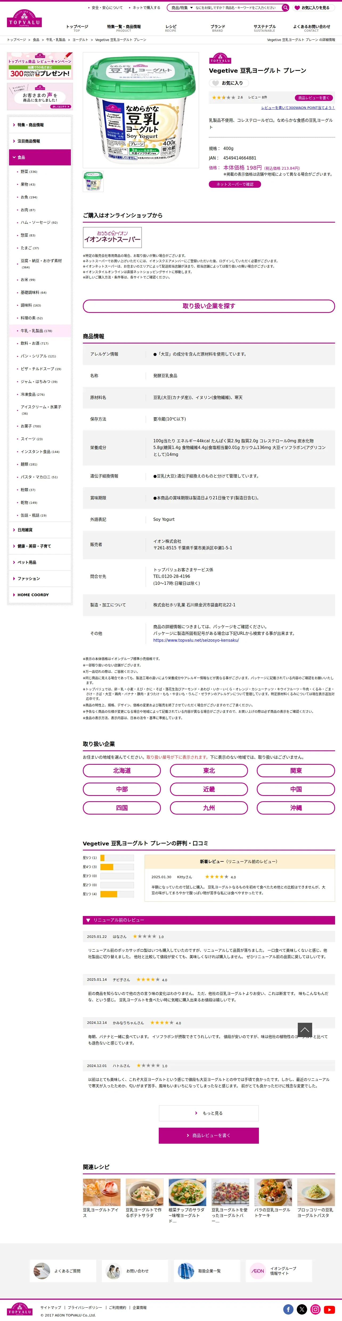Click レビューを書いて300WAON POINT link
Viewport: 342px width, 1321px height.
click(x=298, y=108)
